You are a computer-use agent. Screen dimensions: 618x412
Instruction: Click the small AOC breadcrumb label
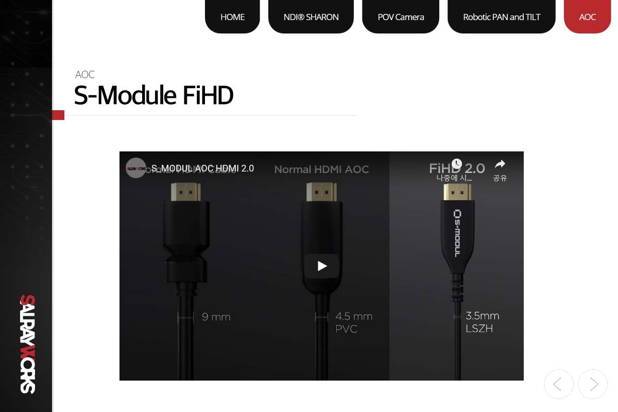[85, 75]
